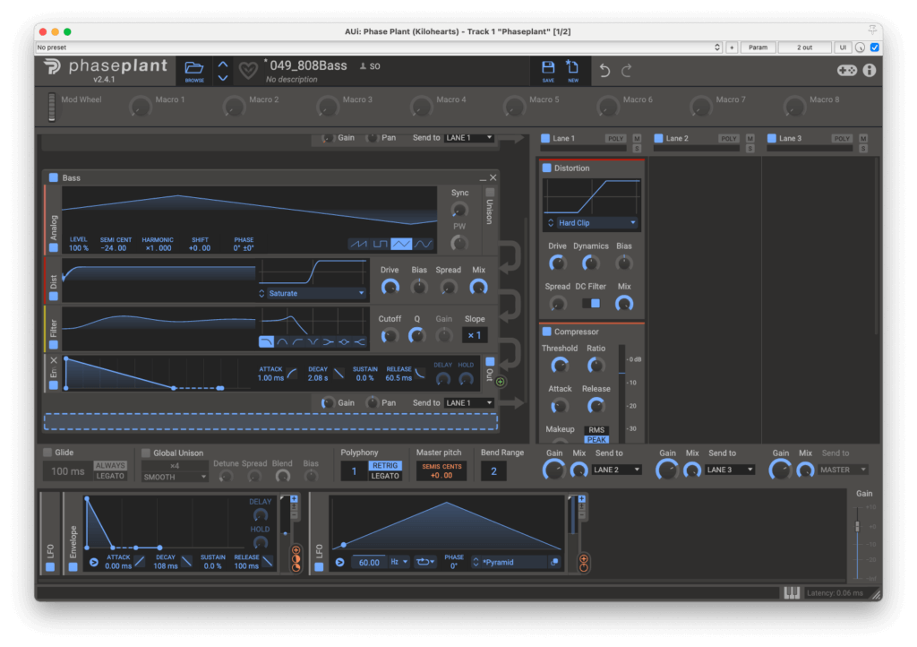Undo the last change
917x647 pixels.
(x=604, y=71)
